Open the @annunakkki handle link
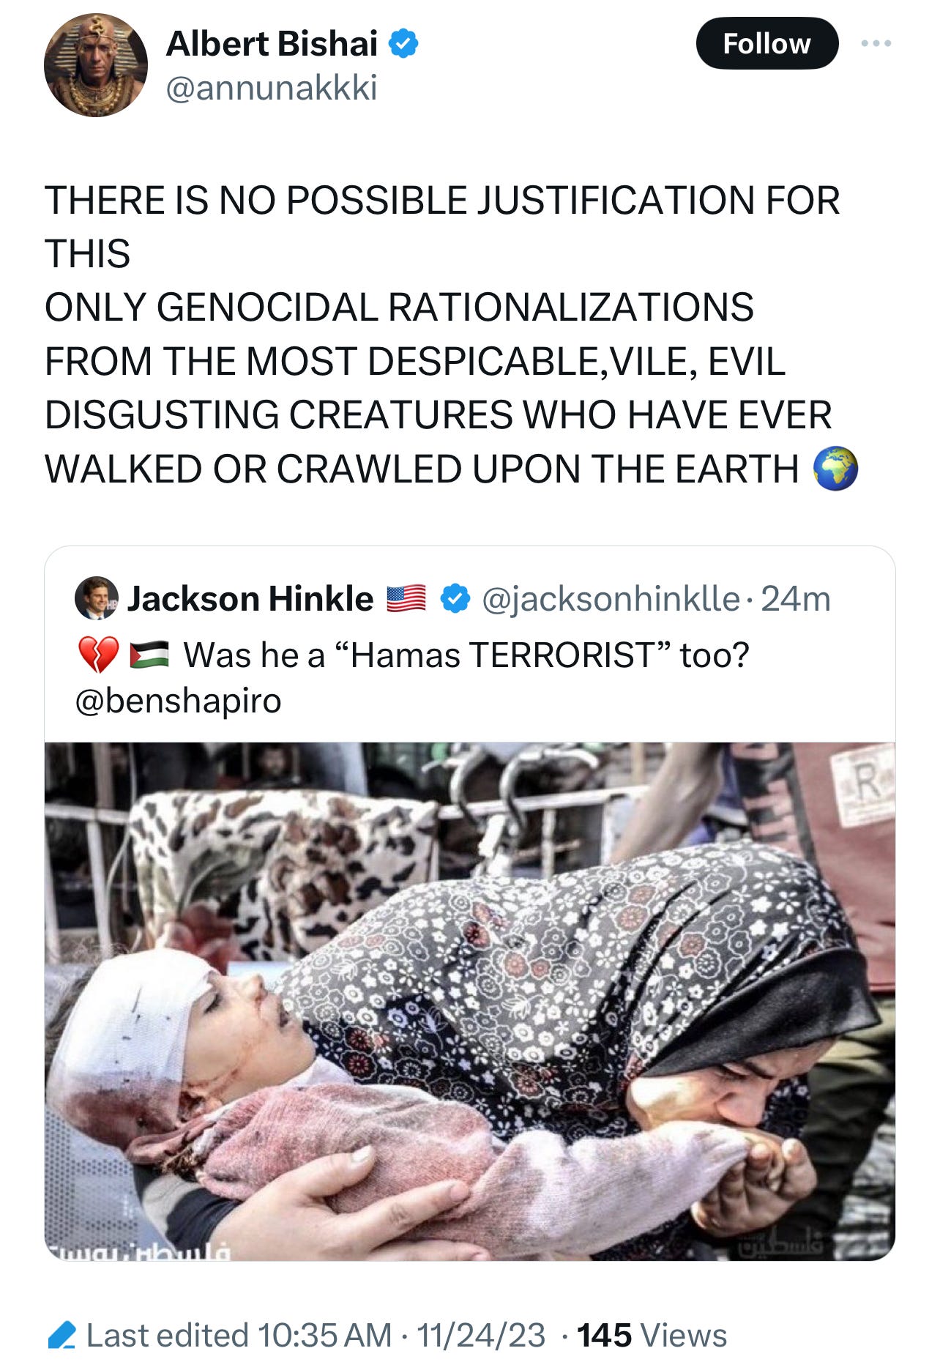This screenshot has width=940, height=1370. point(272,89)
